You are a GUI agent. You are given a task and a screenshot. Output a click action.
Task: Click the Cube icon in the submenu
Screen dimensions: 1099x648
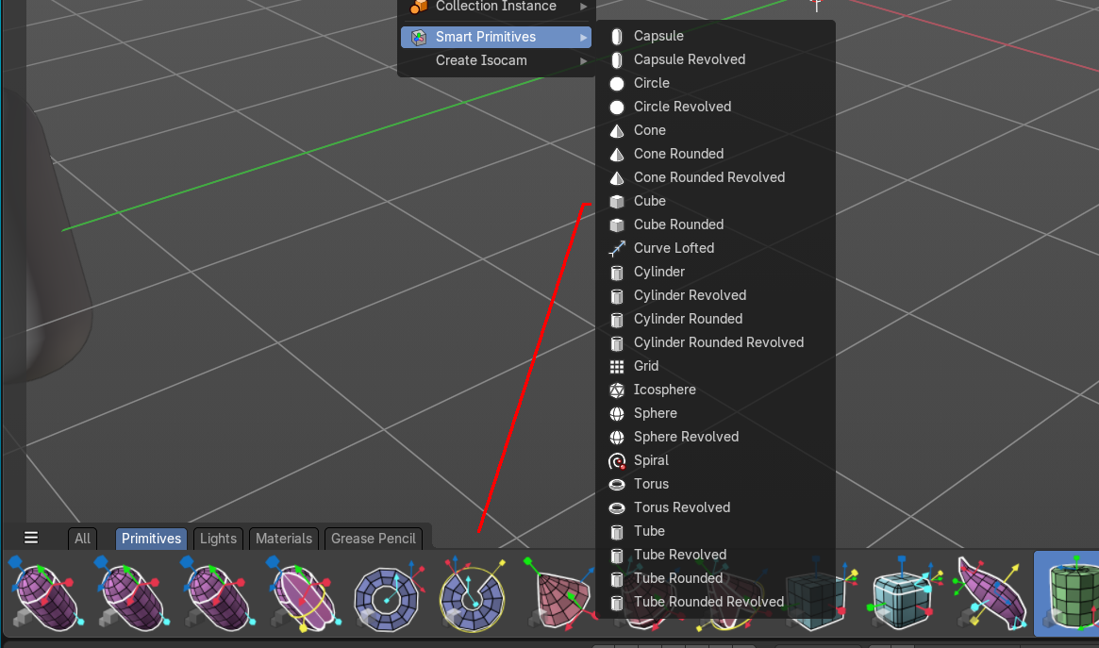(x=617, y=201)
